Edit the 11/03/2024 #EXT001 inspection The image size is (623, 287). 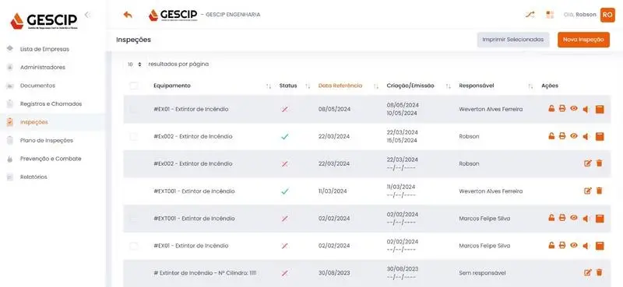coord(588,191)
